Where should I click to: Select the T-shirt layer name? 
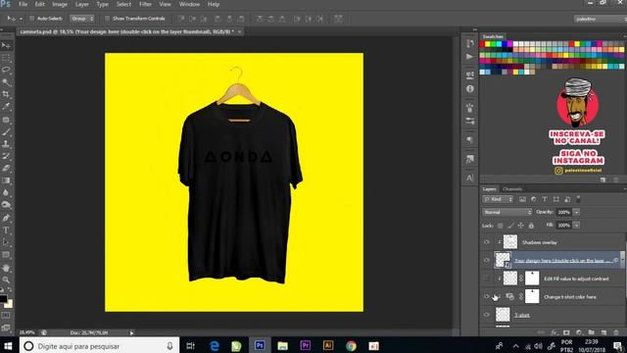click(x=522, y=316)
